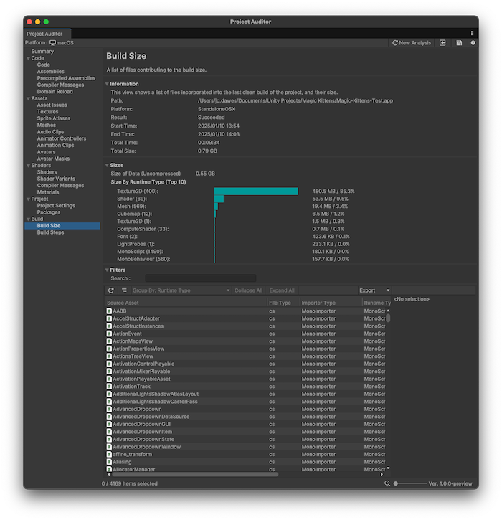The image size is (502, 520).
Task: Collapse the Shaders tree group in sidebar
Action: tap(29, 166)
